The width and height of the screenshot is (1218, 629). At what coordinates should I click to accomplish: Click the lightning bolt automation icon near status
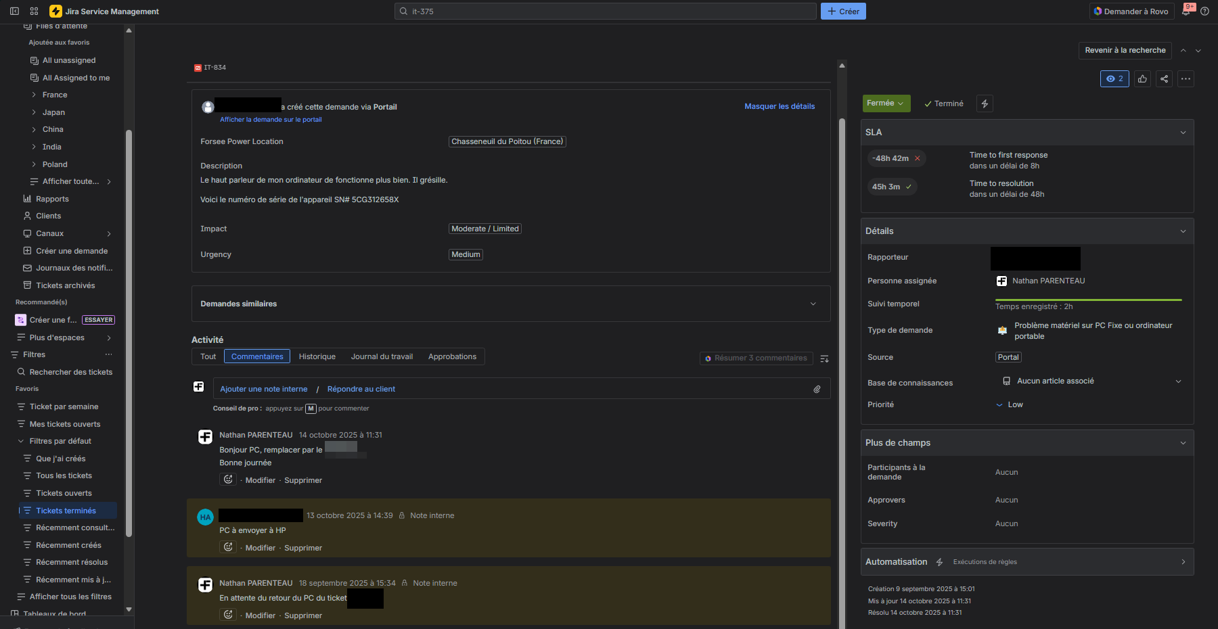[x=985, y=103]
